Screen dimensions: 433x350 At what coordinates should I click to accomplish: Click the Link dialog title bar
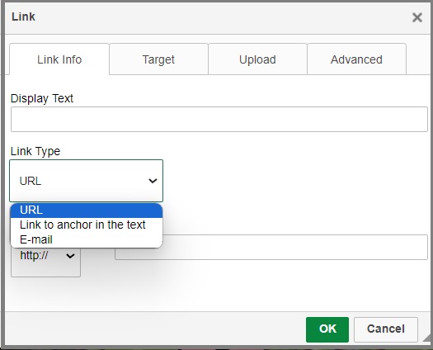tap(207, 17)
